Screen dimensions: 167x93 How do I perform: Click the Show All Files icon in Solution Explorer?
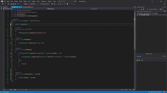[156, 9]
